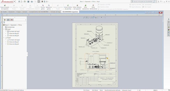Viewport: 170px width, 91px height.
Task: Click the Print icon in the top toolbar
Action: (x=32, y=1)
